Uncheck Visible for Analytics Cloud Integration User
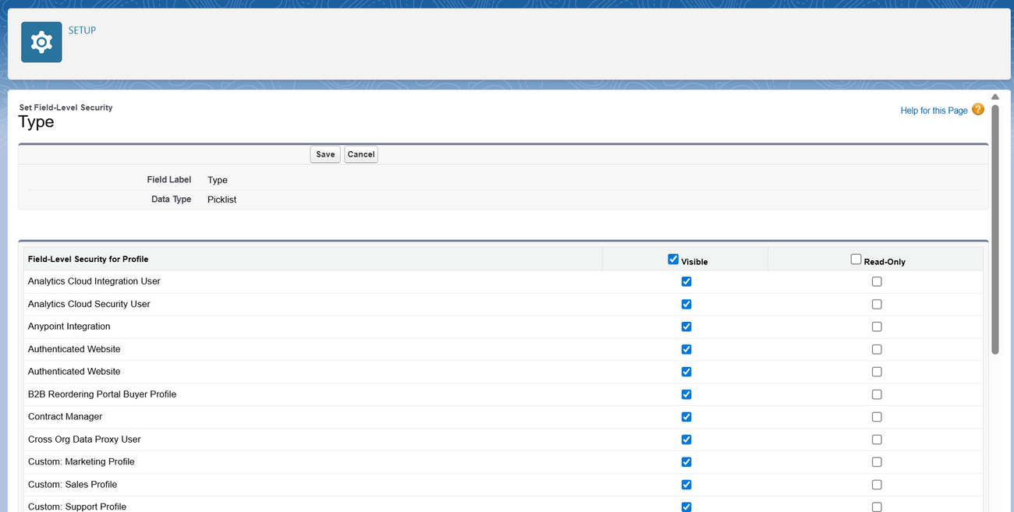Screen dimensions: 1014x512 coord(686,281)
